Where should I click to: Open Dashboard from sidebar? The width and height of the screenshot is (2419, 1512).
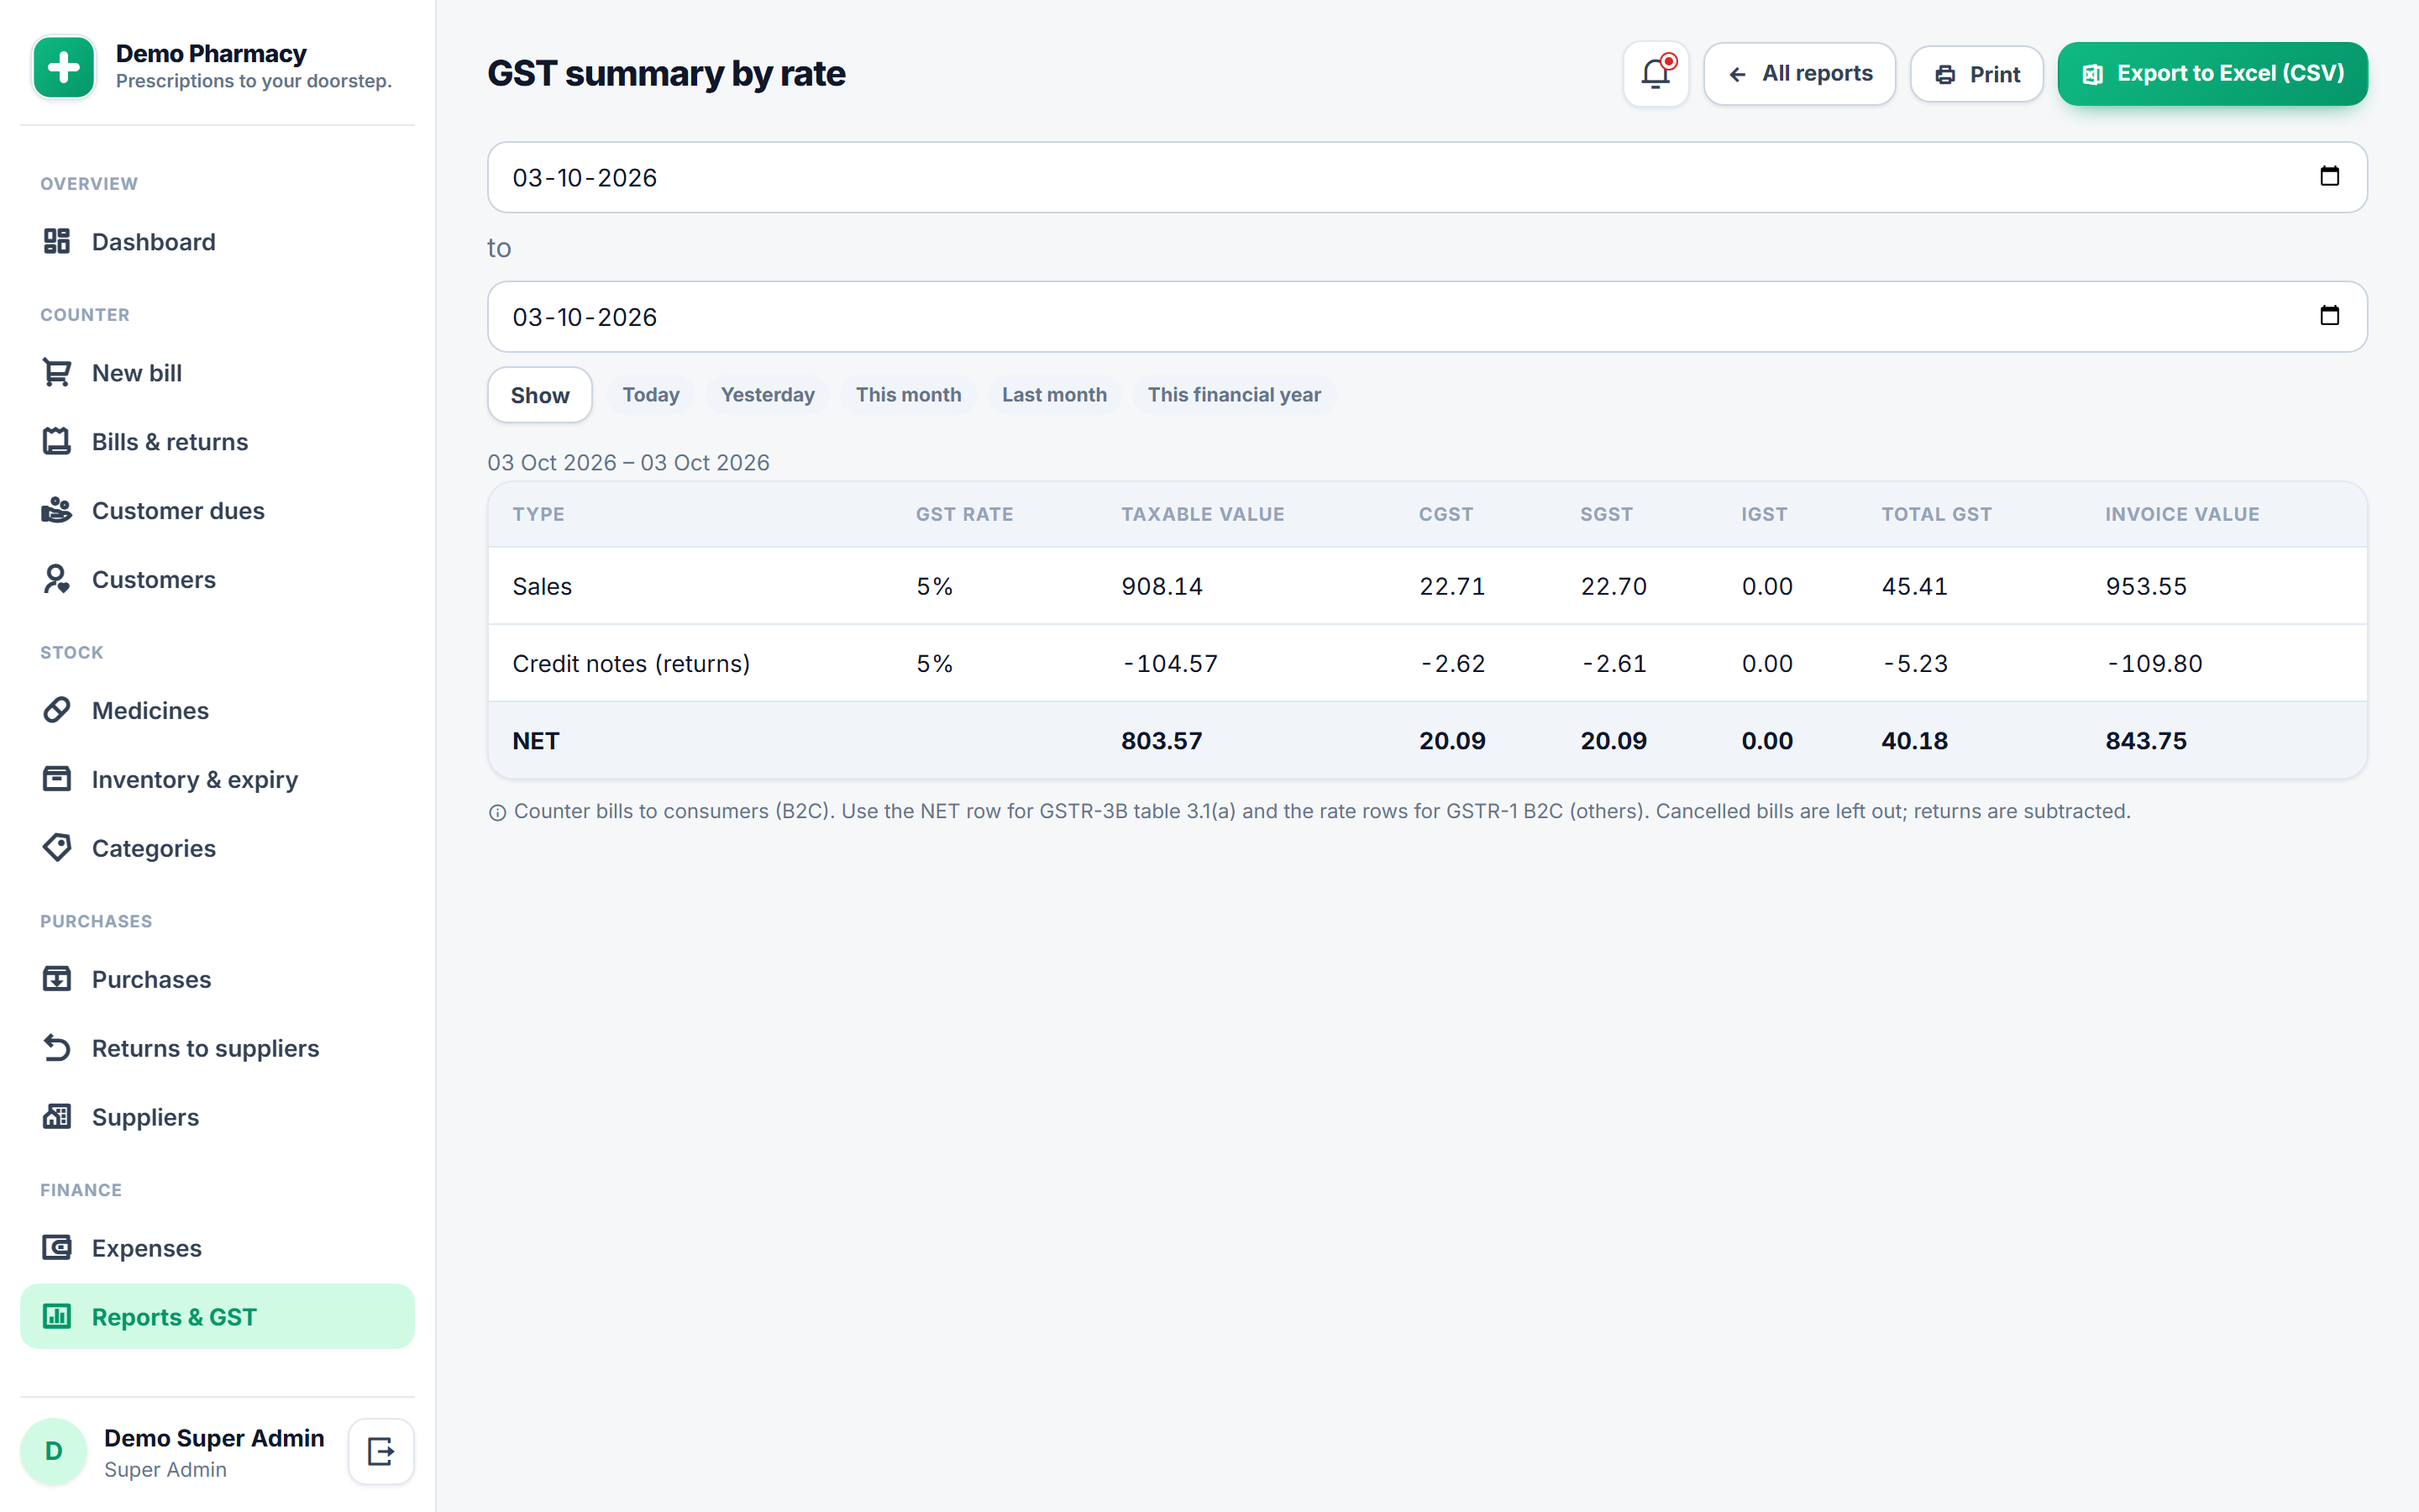(x=217, y=241)
